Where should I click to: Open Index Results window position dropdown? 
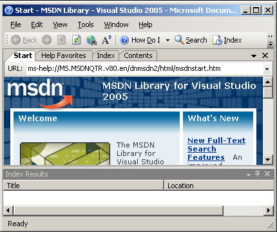[x=249, y=175]
